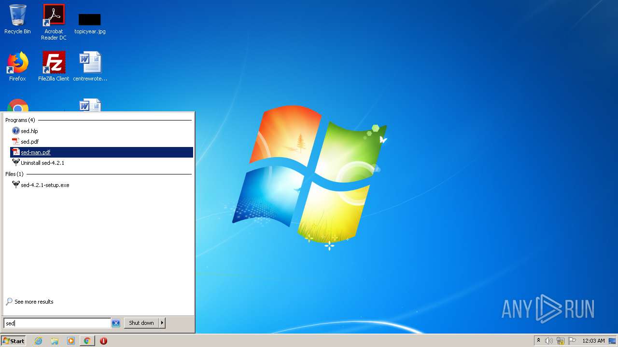
Task: Click the Shut down button
Action: click(141, 323)
